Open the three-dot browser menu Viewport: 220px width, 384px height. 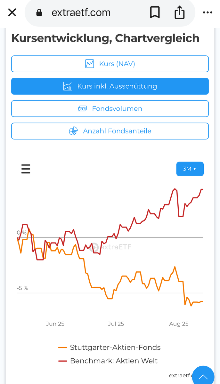208,13
